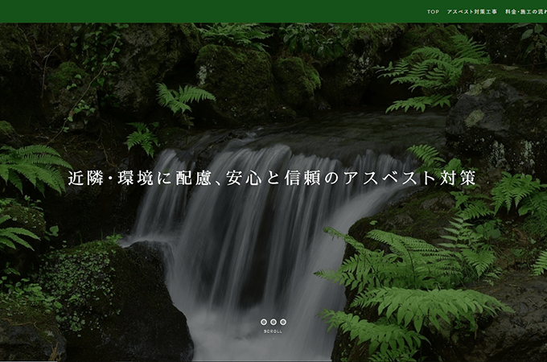
Task: Go to the 料金・施工の流れ page
Action: pos(525,12)
